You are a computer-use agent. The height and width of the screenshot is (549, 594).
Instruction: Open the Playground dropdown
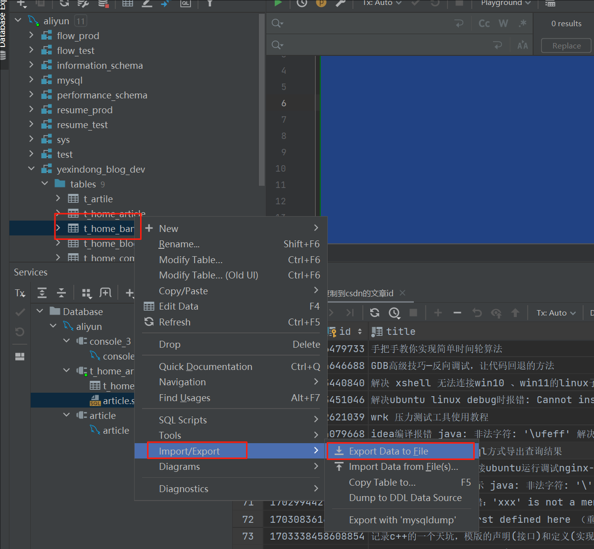coord(504,4)
